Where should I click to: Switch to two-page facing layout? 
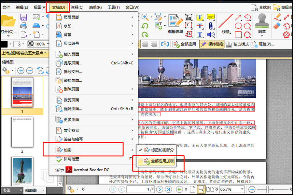(210, 189)
